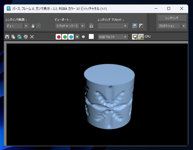Click the auto region selected icon

point(39,26)
